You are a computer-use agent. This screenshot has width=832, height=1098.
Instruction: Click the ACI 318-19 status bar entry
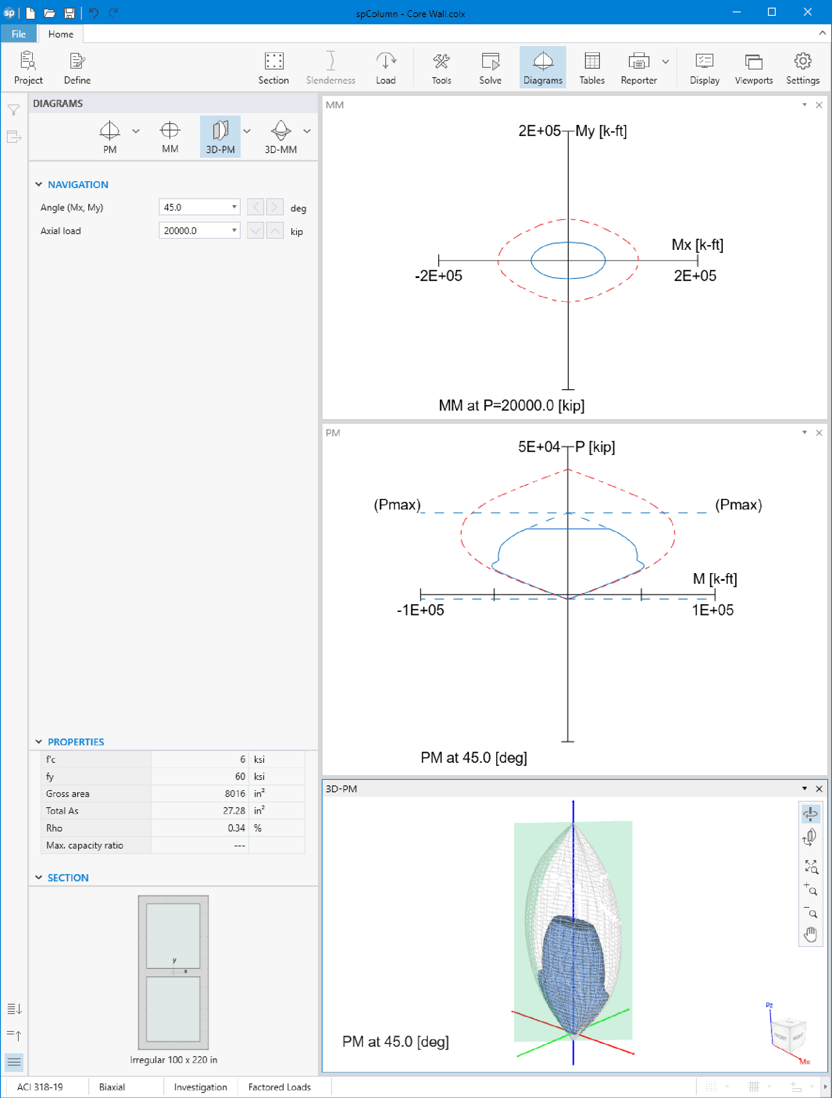point(40,1086)
